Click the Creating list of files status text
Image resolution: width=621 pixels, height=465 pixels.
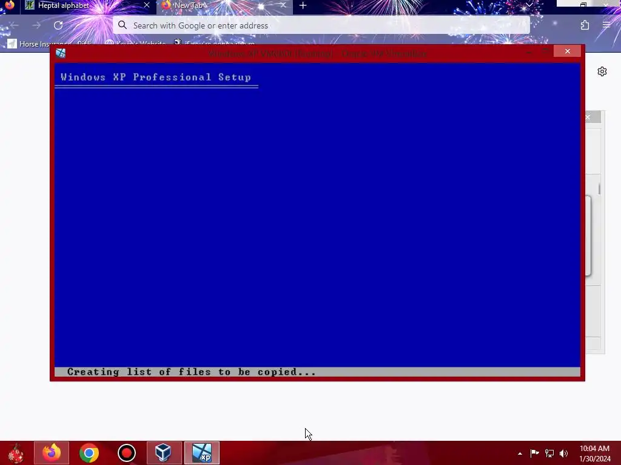(x=191, y=372)
